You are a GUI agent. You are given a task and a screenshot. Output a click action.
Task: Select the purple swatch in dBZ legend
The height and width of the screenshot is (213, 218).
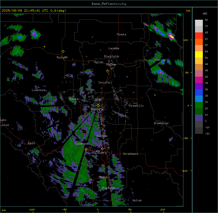(x=199, y=86)
